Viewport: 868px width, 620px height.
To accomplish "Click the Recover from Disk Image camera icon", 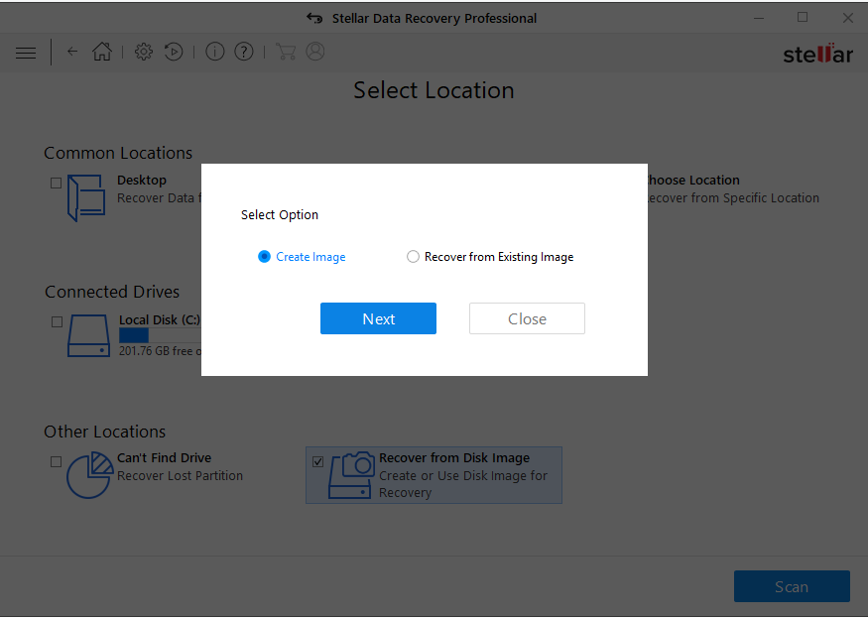I will pos(351,475).
